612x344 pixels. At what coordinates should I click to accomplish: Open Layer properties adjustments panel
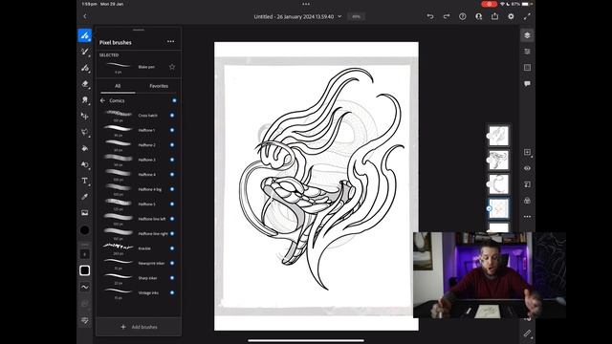click(x=527, y=52)
